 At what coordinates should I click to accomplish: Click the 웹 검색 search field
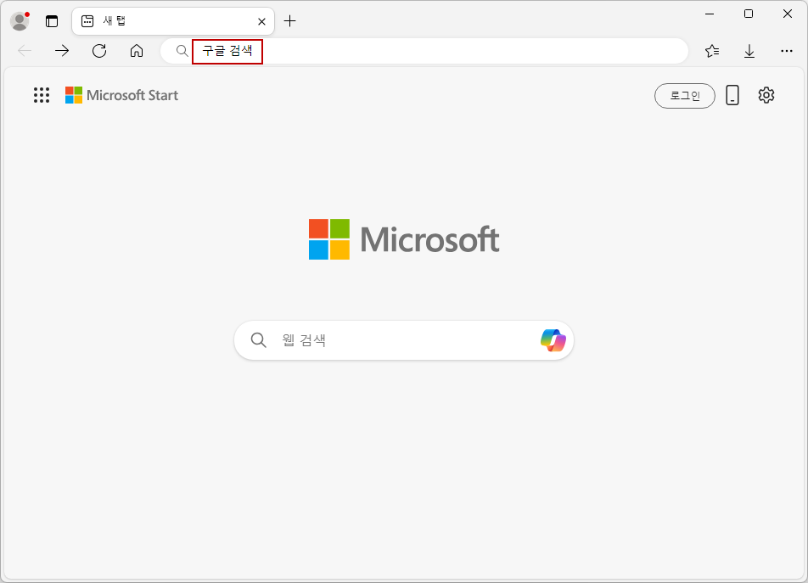(404, 340)
